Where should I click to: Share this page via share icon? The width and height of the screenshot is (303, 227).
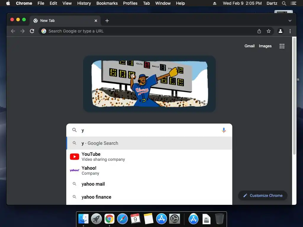pos(259,31)
